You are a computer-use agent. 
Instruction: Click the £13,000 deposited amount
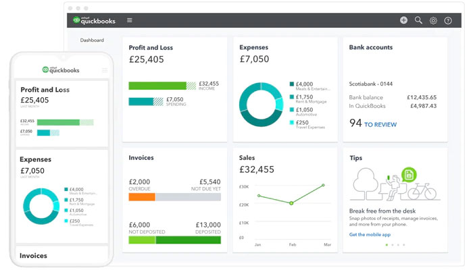[x=208, y=225]
